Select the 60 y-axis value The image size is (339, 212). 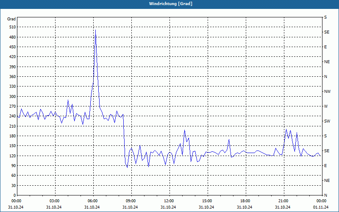tap(14, 176)
